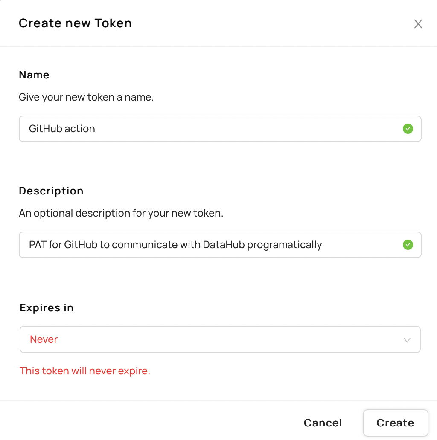Focus the Name input containing 'GitHub action'
The image size is (437, 440).
point(213,129)
